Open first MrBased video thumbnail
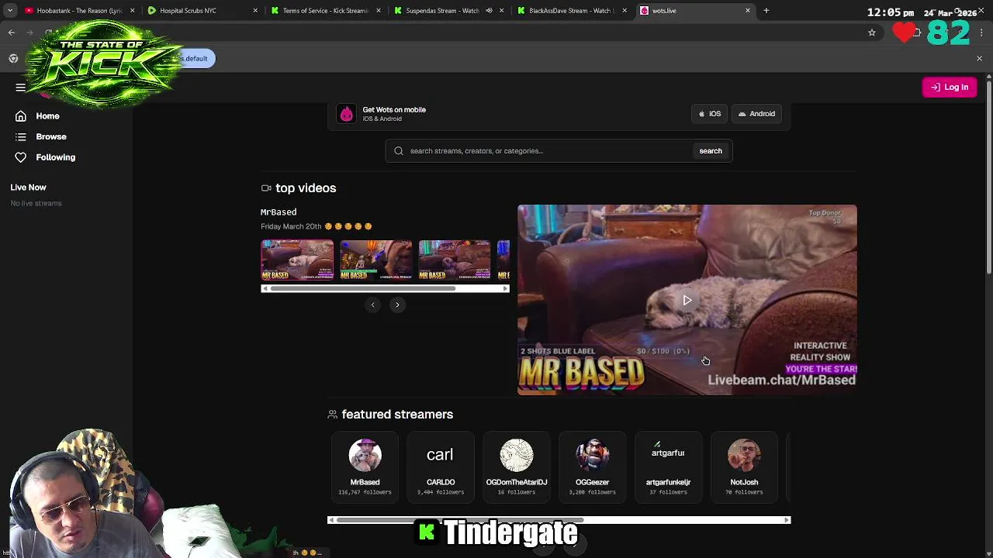This screenshot has height=558, width=993. pos(297,260)
